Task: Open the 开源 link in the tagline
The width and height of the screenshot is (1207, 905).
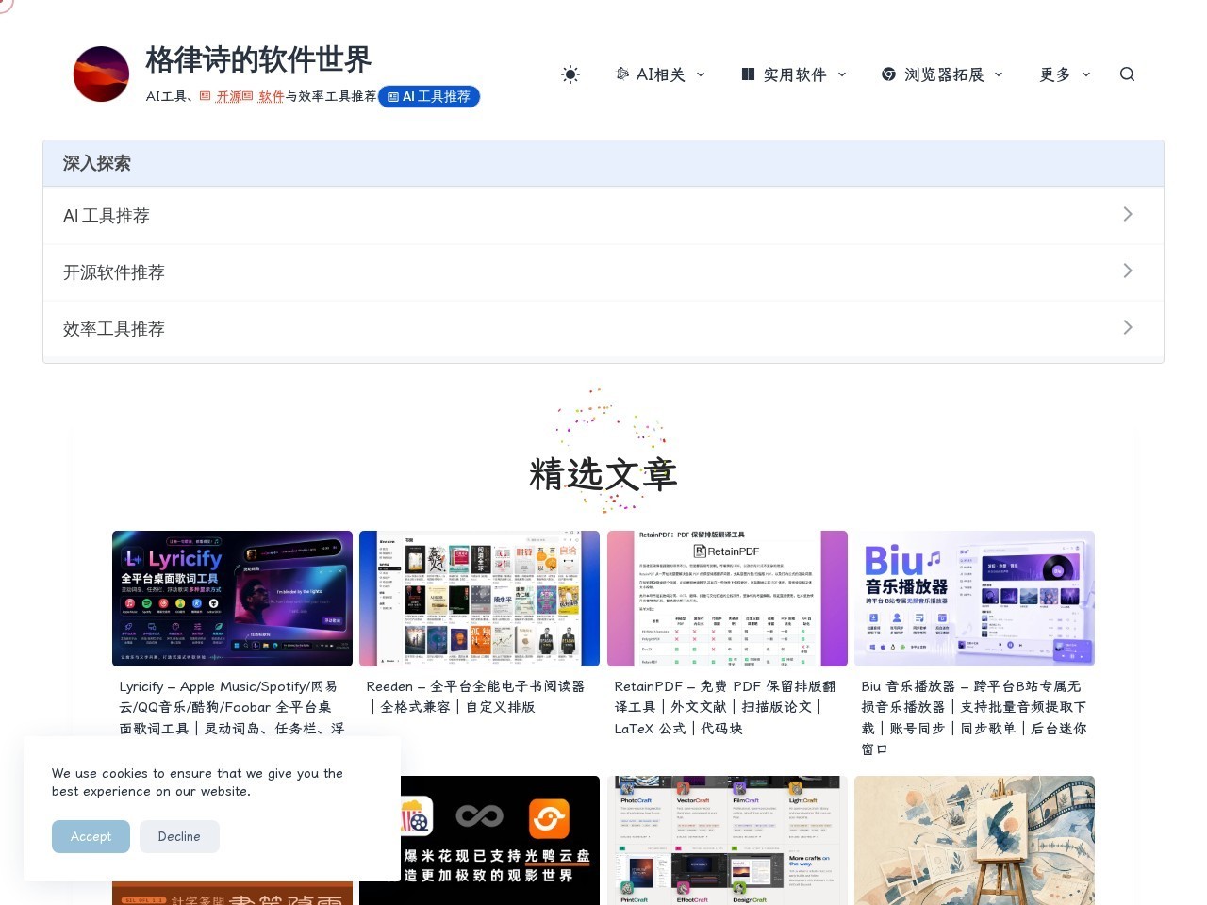Action: pos(228,96)
